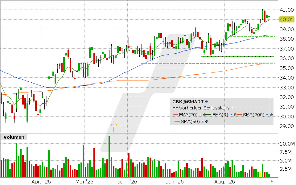Click the 35.00 price axis value
The image size is (296, 185).
(x=286, y=68)
